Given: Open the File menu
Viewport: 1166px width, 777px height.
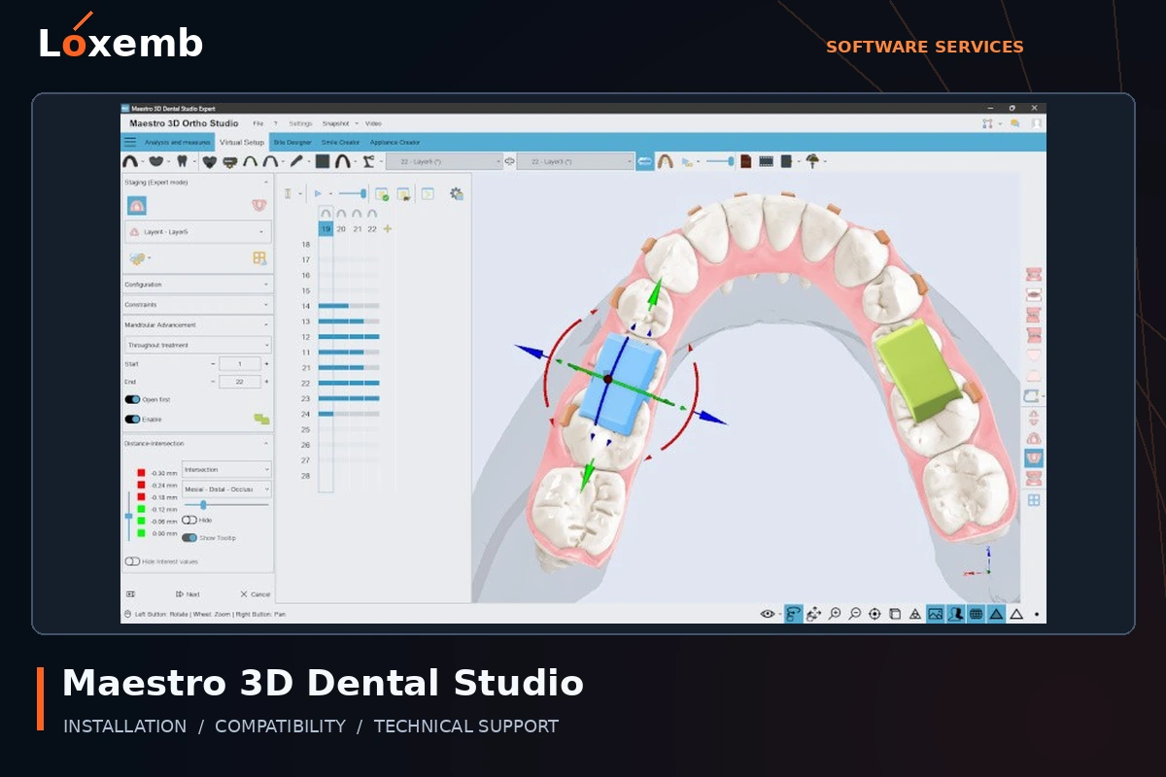Looking at the screenshot, I should tap(258, 123).
